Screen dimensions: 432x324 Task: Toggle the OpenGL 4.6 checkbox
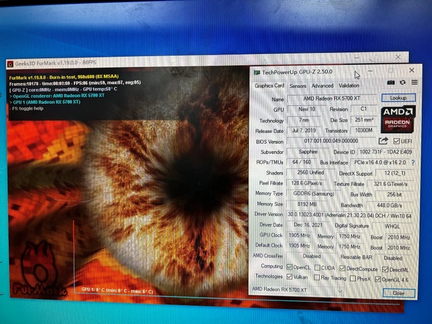click(x=377, y=279)
